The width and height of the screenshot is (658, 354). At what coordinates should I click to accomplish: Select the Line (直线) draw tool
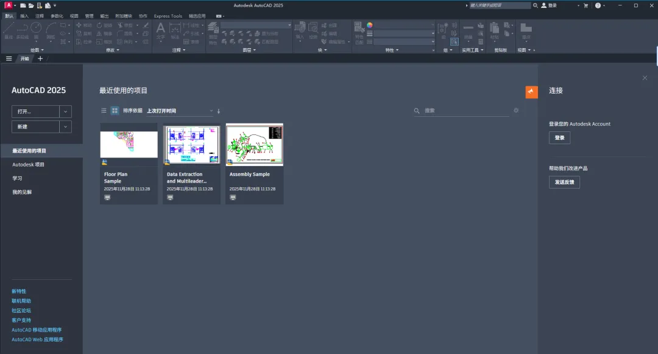coord(9,30)
